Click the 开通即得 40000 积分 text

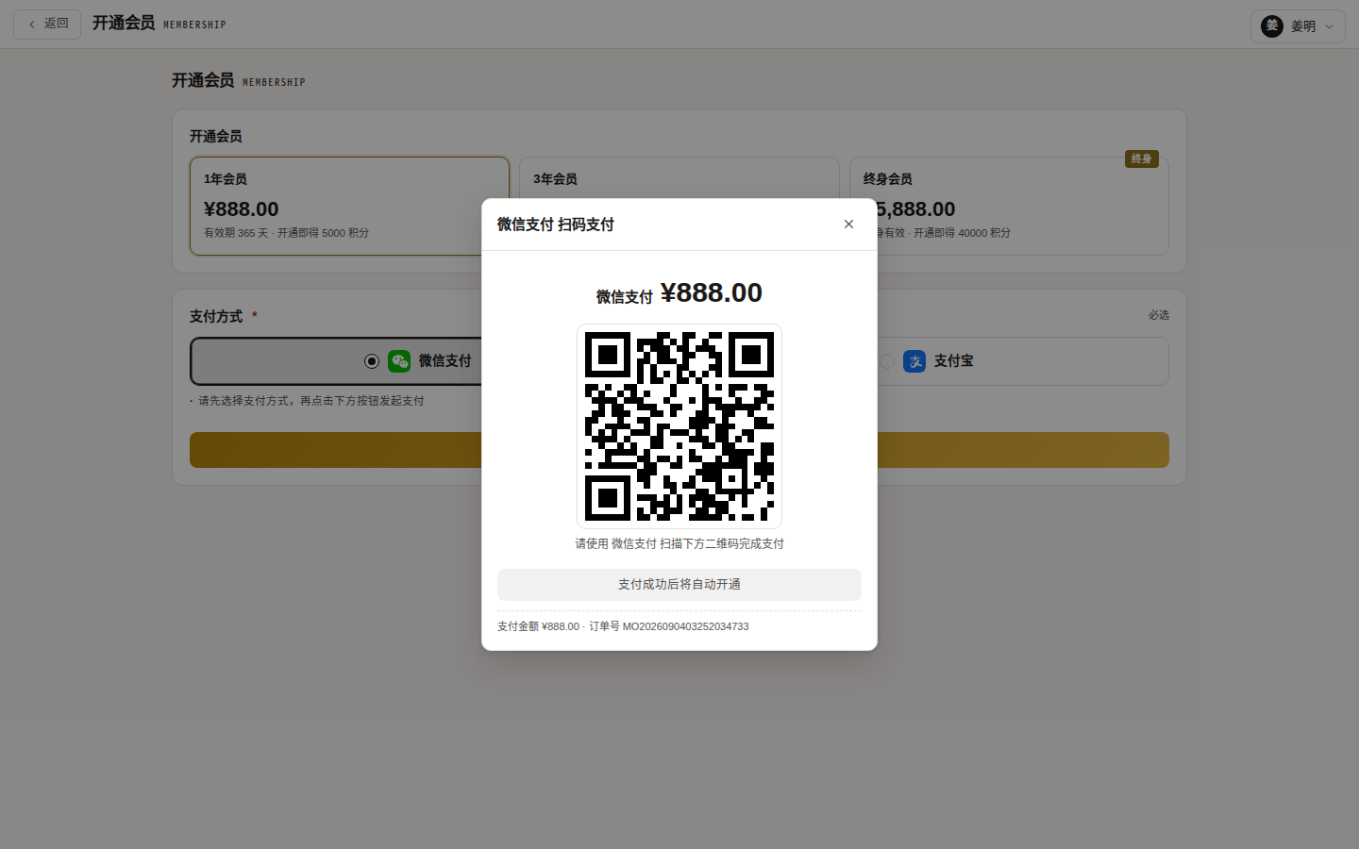[962, 233]
